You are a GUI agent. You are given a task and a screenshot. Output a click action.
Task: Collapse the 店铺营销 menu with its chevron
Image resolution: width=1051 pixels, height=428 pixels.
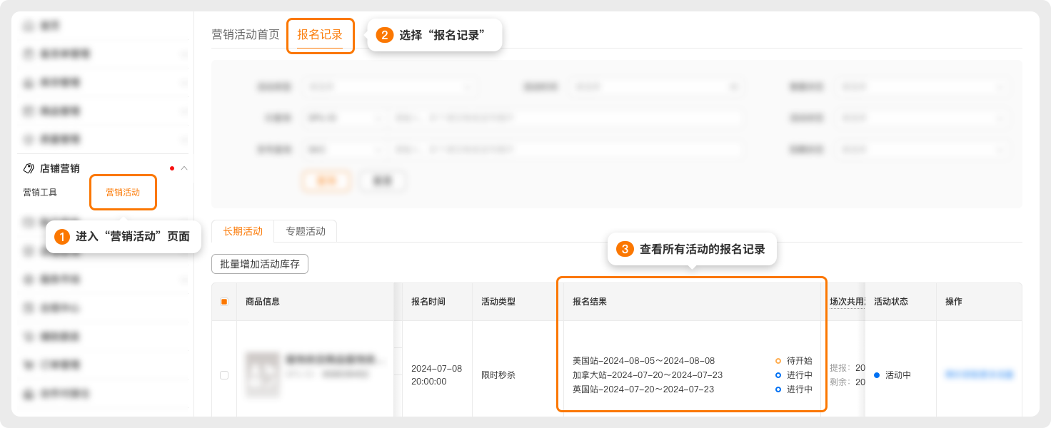coord(184,168)
